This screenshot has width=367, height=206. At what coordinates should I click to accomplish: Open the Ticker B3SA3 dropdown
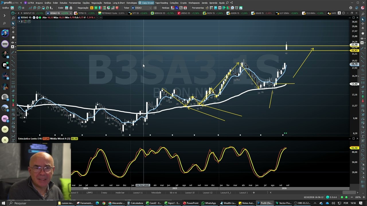coord(141,8)
